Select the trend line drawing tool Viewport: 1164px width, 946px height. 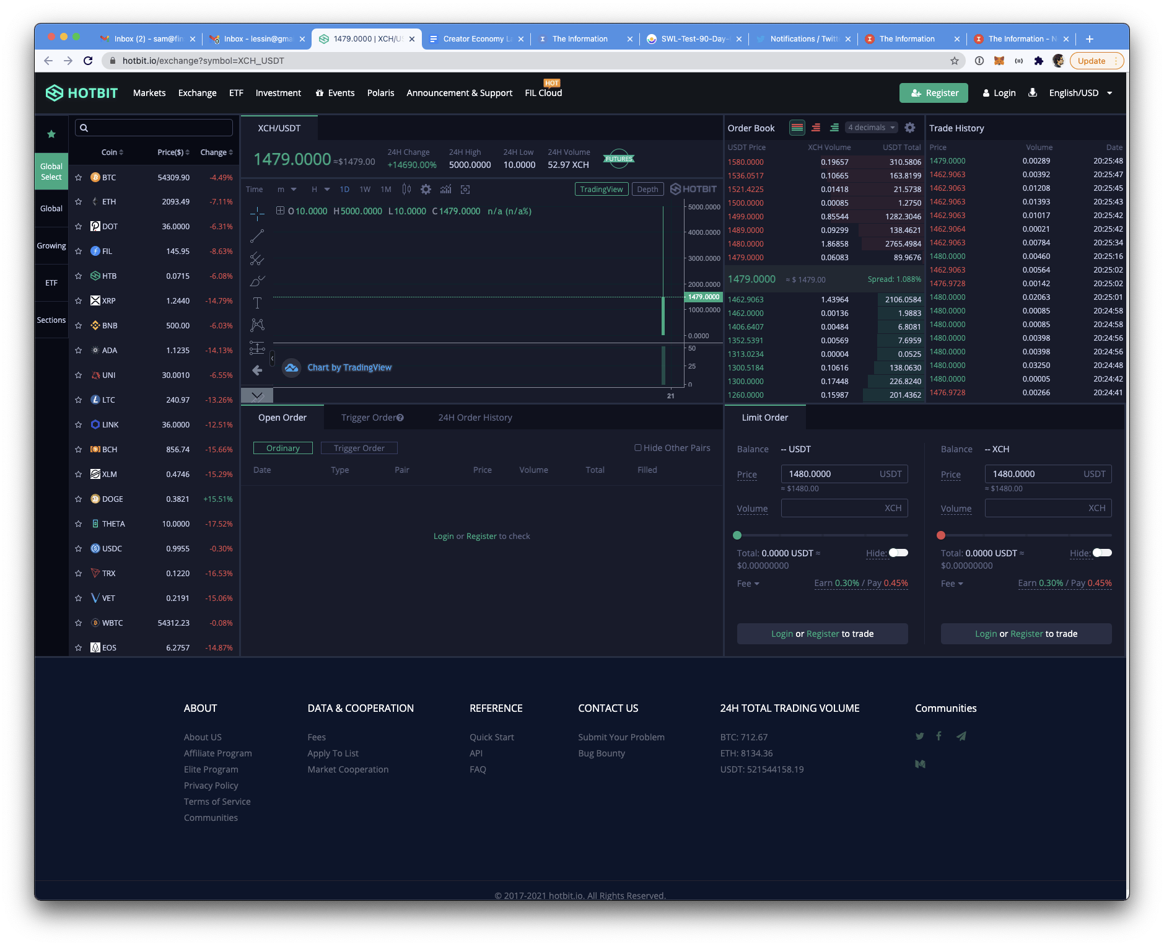point(257,236)
